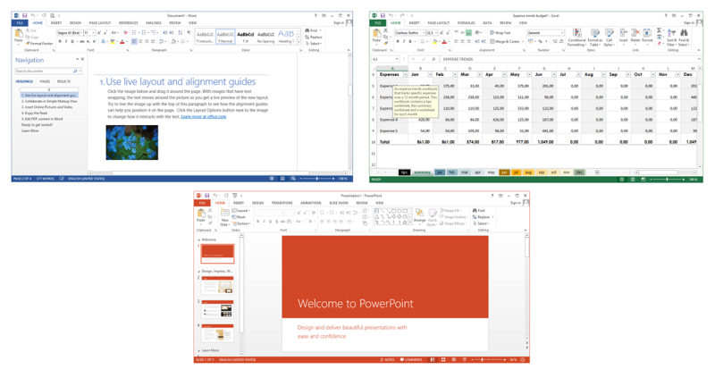The image size is (715, 378).
Task: Open Find & Select binoculars in Excel
Action: coord(684,37)
